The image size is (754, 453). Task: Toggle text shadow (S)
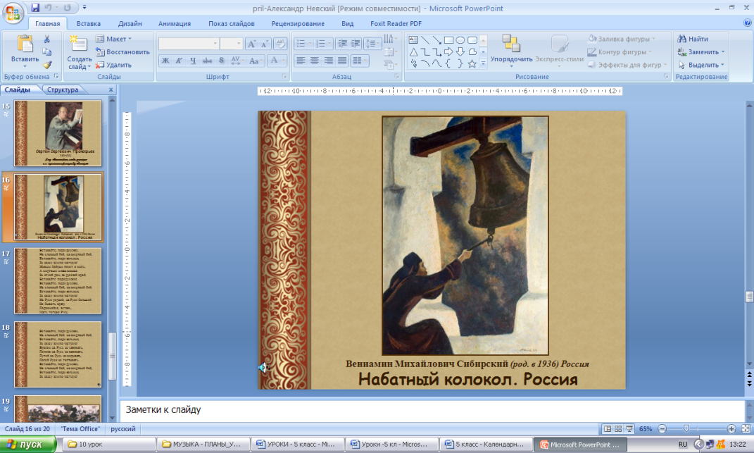221,61
